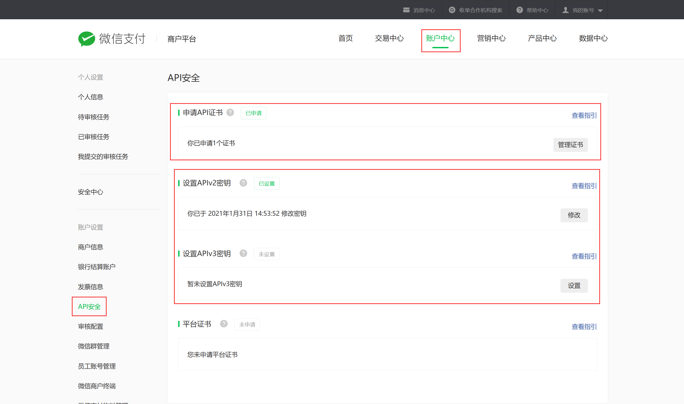
Task: Click help icon next to 申请API证书
Action: click(x=230, y=112)
